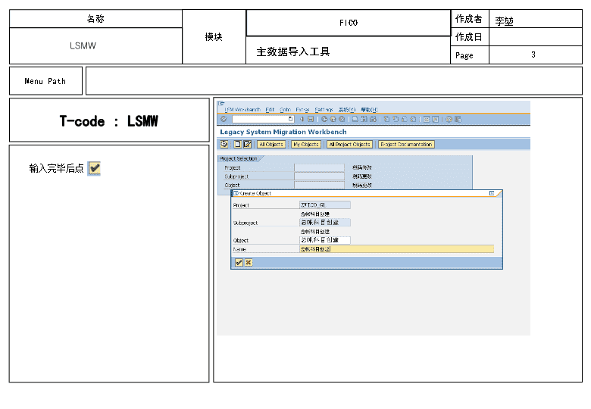The width and height of the screenshot is (591, 409).
Task: Click the Menu Path label cell
Action: coord(45,81)
